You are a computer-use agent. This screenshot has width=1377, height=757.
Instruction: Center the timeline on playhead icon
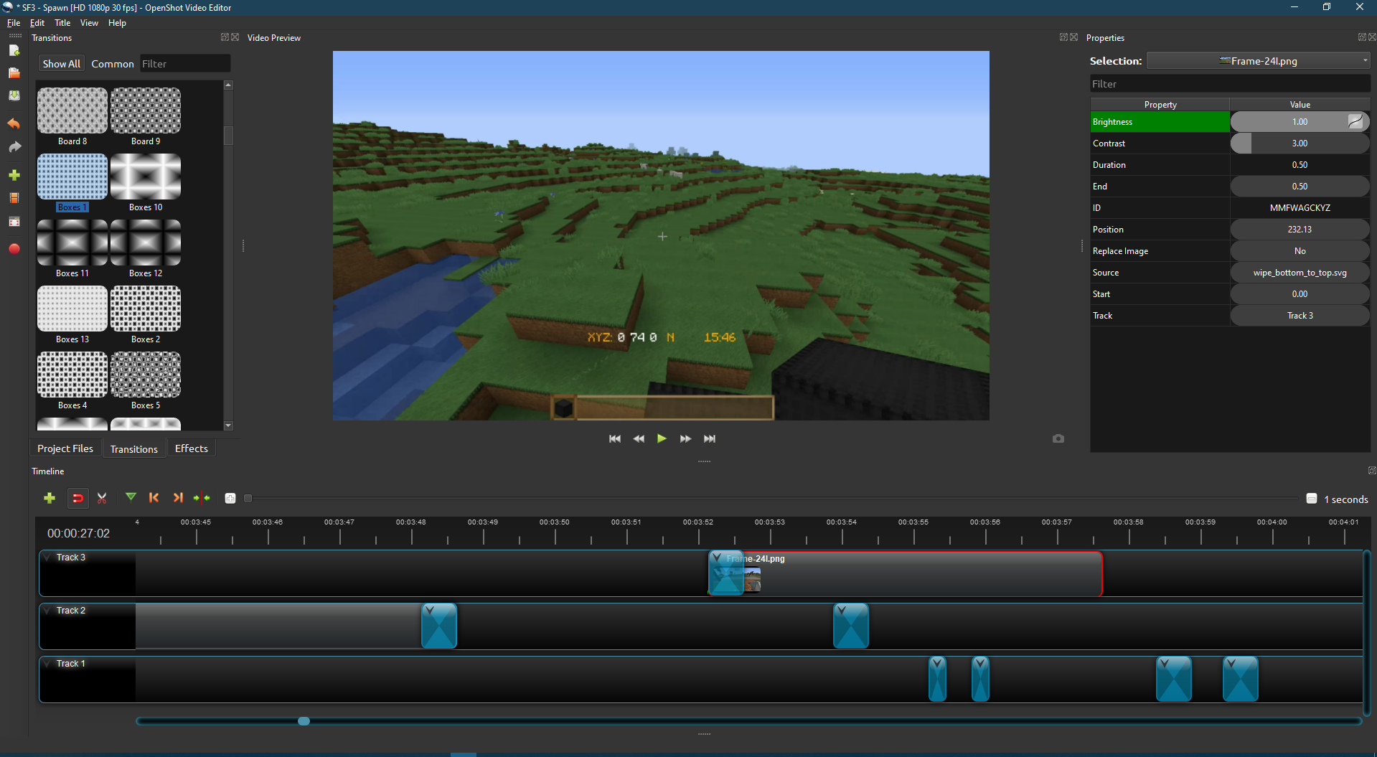click(x=202, y=498)
